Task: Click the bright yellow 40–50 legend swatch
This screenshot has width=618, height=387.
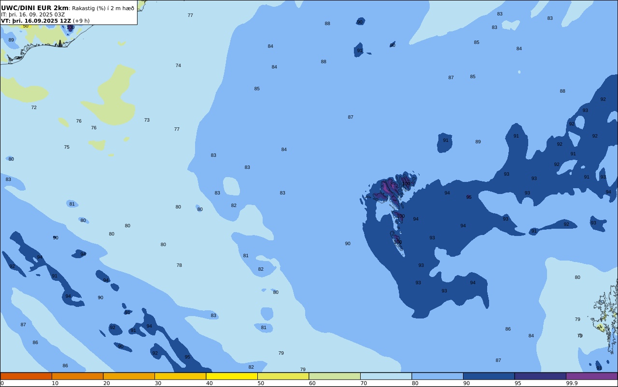Action: (x=232, y=376)
